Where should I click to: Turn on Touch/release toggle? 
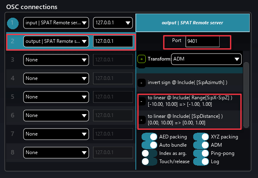coord(149,161)
